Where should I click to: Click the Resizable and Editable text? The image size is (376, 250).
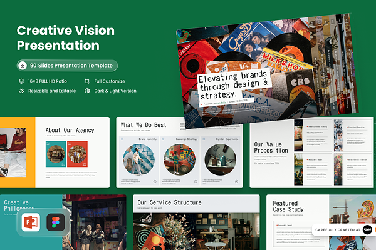[52, 91]
